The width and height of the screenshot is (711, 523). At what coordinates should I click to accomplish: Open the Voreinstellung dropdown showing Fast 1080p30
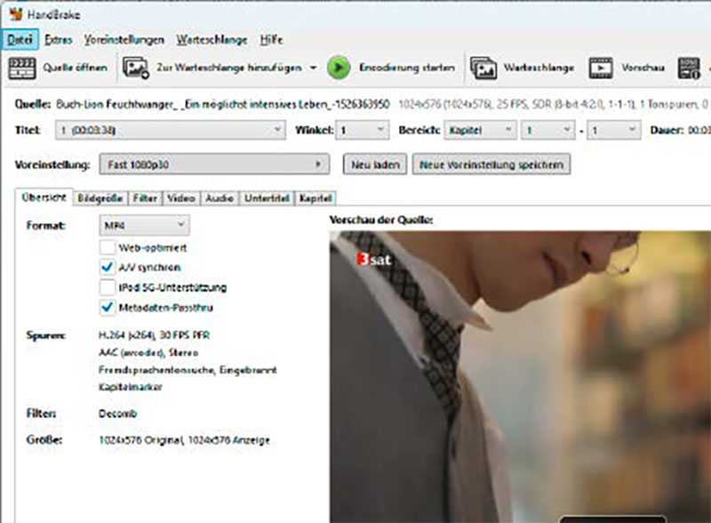213,164
